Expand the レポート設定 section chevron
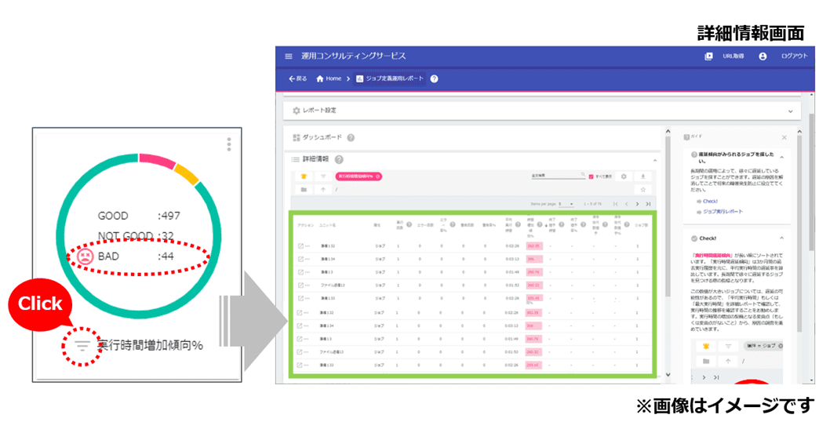This screenshot has width=830, height=422. pyautogui.click(x=789, y=111)
